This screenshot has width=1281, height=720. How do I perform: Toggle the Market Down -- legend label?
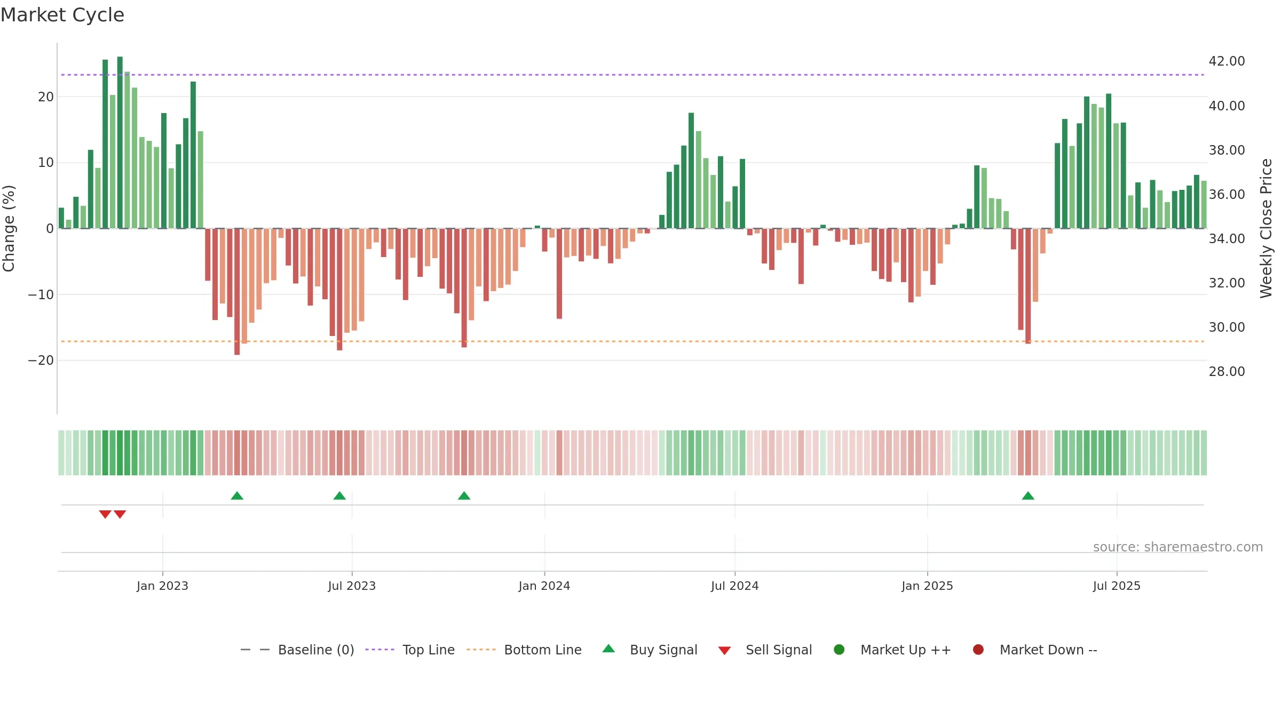pos(1048,650)
